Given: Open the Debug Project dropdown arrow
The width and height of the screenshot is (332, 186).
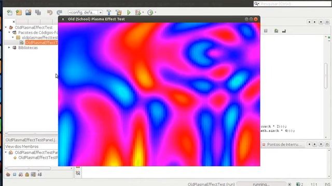Looking at the screenshot, I should click(x=143, y=12).
